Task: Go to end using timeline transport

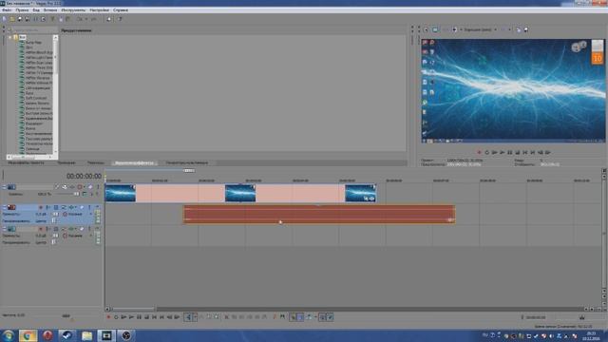Action: [161, 317]
